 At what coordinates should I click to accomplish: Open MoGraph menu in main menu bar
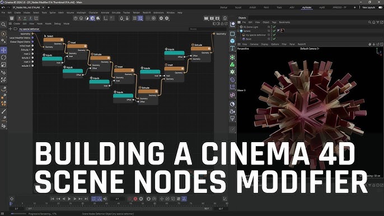click(x=81, y=12)
